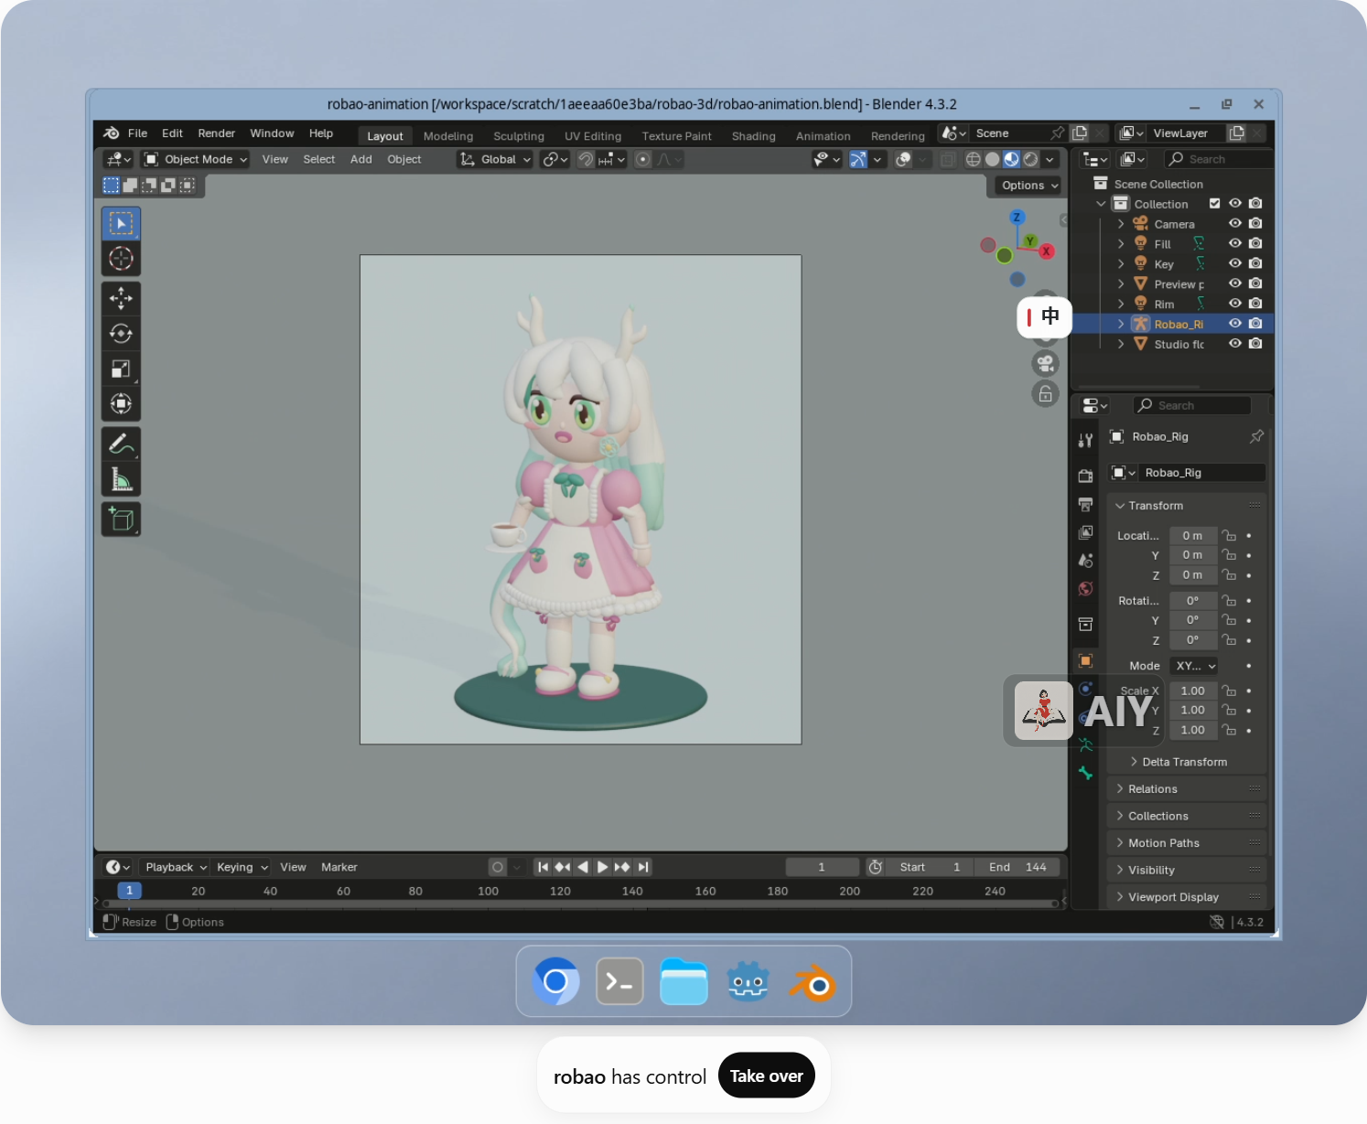This screenshot has width=1367, height=1124.
Task: Open the Scene properties tab icon
Action: pos(1085,561)
